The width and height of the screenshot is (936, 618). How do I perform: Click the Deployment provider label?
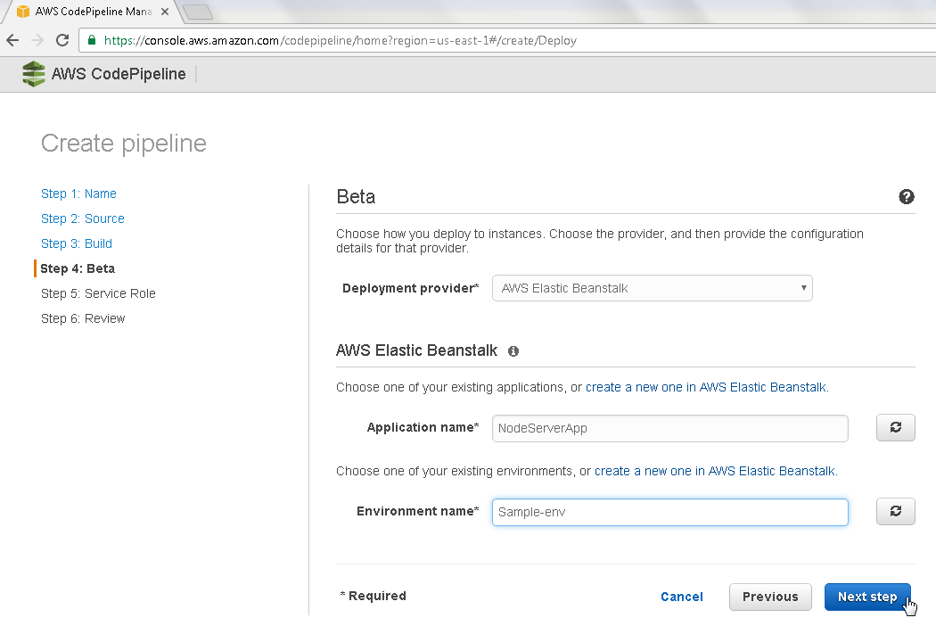[411, 288]
